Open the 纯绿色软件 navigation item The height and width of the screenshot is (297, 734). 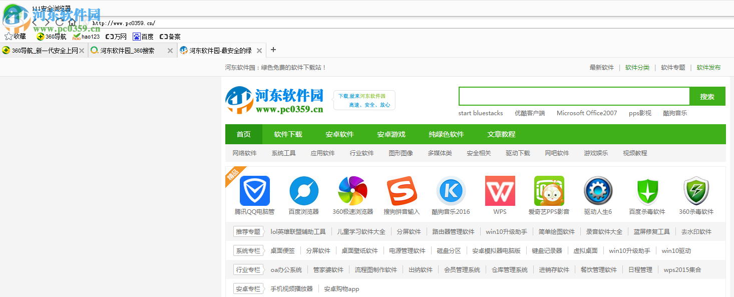447,134
